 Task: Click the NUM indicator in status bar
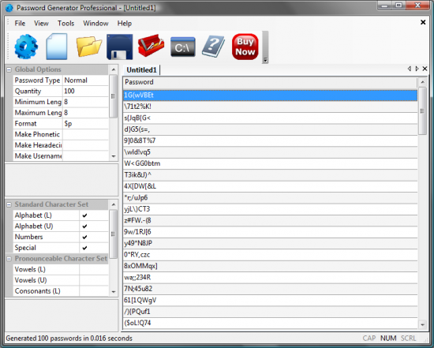[388, 339]
